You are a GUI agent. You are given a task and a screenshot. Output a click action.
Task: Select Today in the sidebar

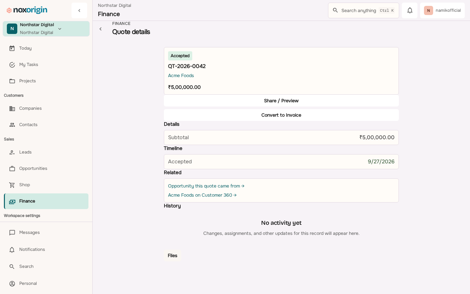click(46, 48)
